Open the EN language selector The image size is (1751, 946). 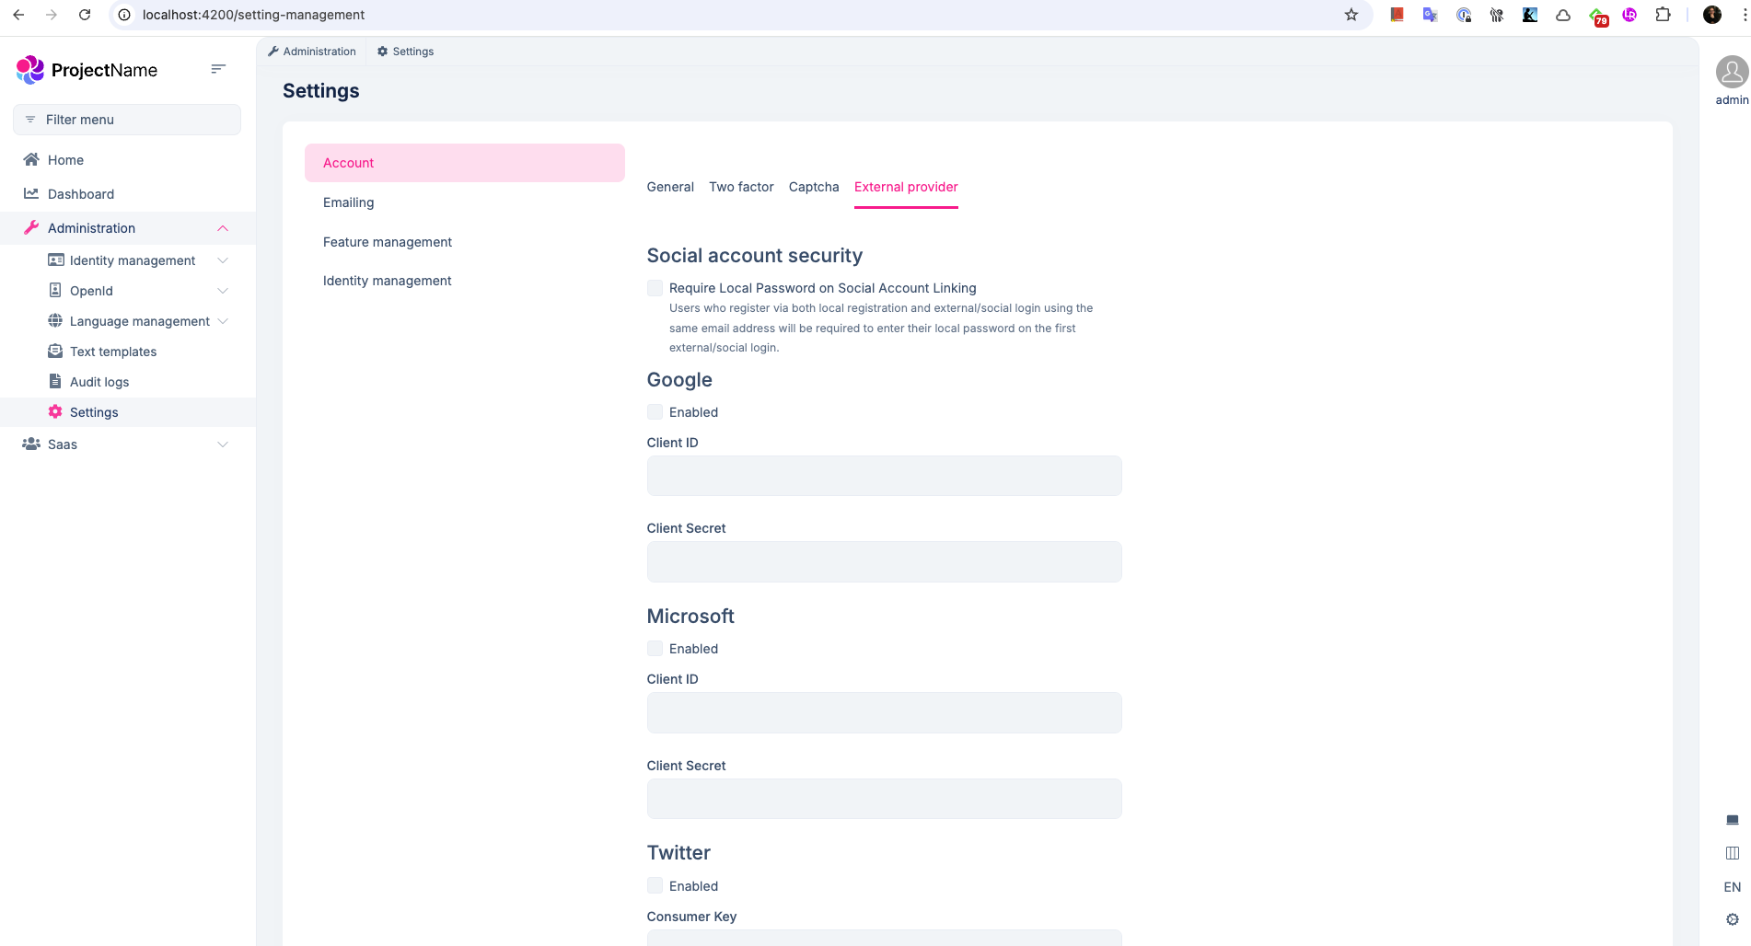point(1733,887)
